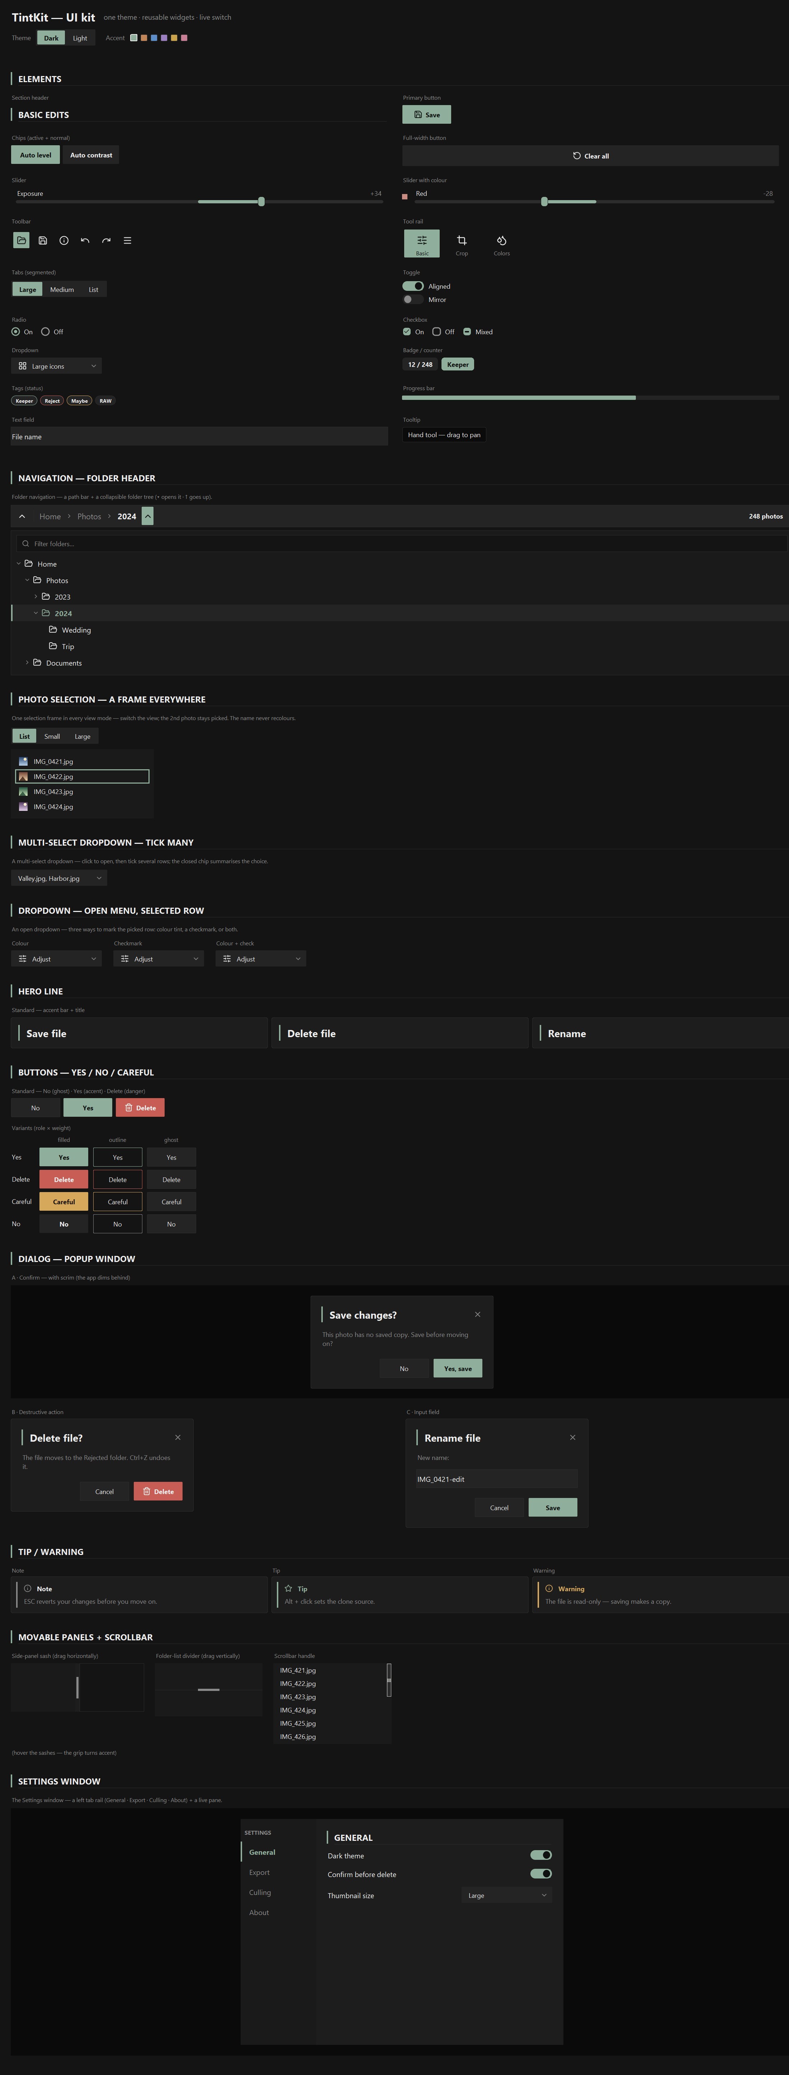Open the Culling settings tab

[260, 1892]
